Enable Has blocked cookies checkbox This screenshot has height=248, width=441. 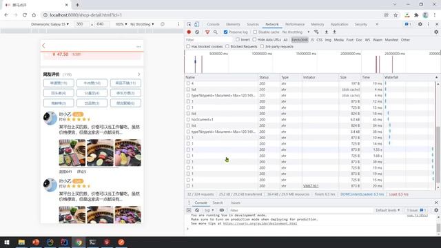[188, 46]
